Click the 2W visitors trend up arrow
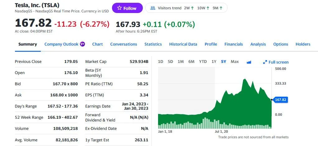Screen dimensions: 318x146 (x=193, y=8)
